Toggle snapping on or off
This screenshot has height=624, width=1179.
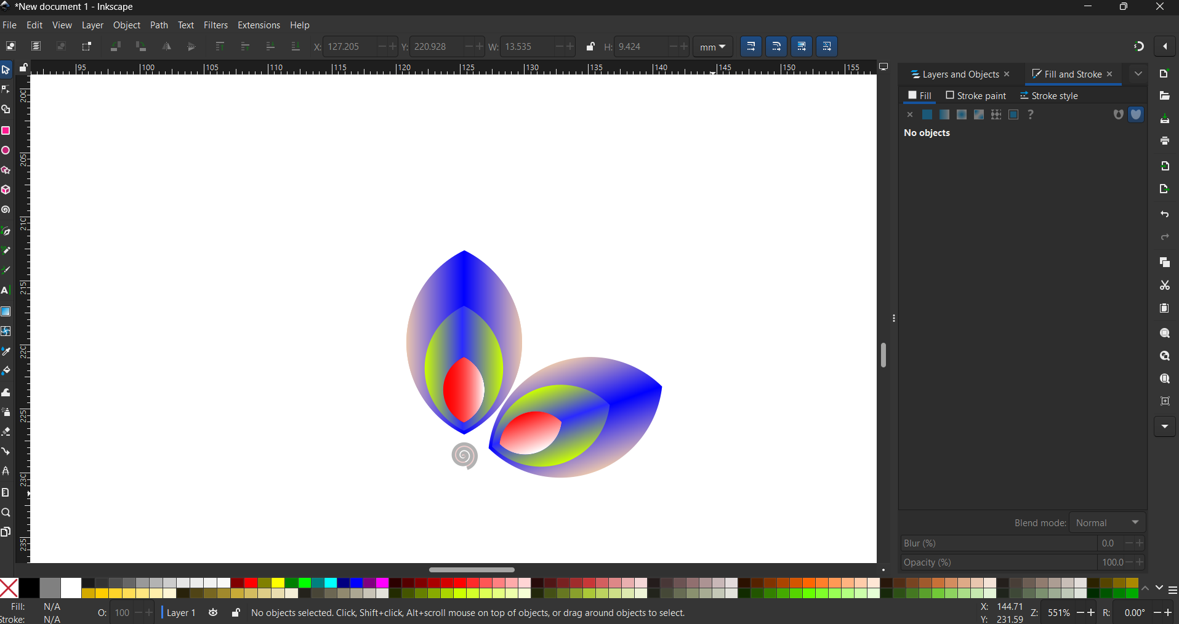pos(1139,47)
